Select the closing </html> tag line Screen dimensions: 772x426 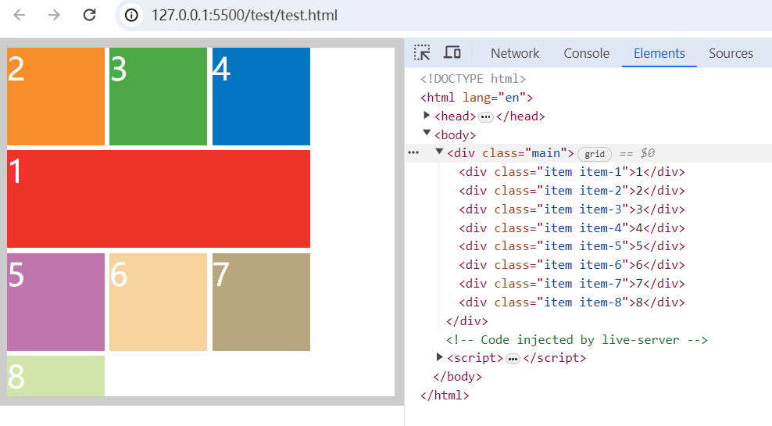click(445, 396)
